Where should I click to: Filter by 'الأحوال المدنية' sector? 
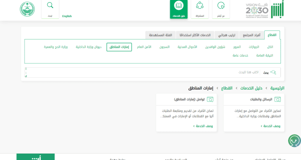(187, 47)
